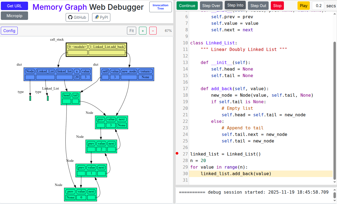Screen dimensions: 337x204
Task: Step Out of current function
Action: [x=258, y=6]
